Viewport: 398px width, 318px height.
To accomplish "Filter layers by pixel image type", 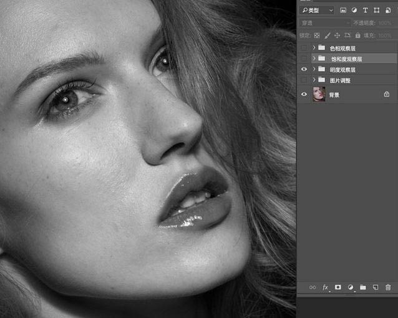I will (343, 11).
